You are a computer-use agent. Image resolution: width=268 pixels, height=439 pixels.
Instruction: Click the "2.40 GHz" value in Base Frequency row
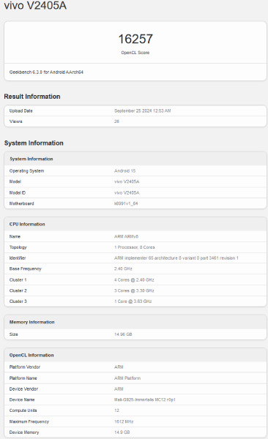coord(123,269)
